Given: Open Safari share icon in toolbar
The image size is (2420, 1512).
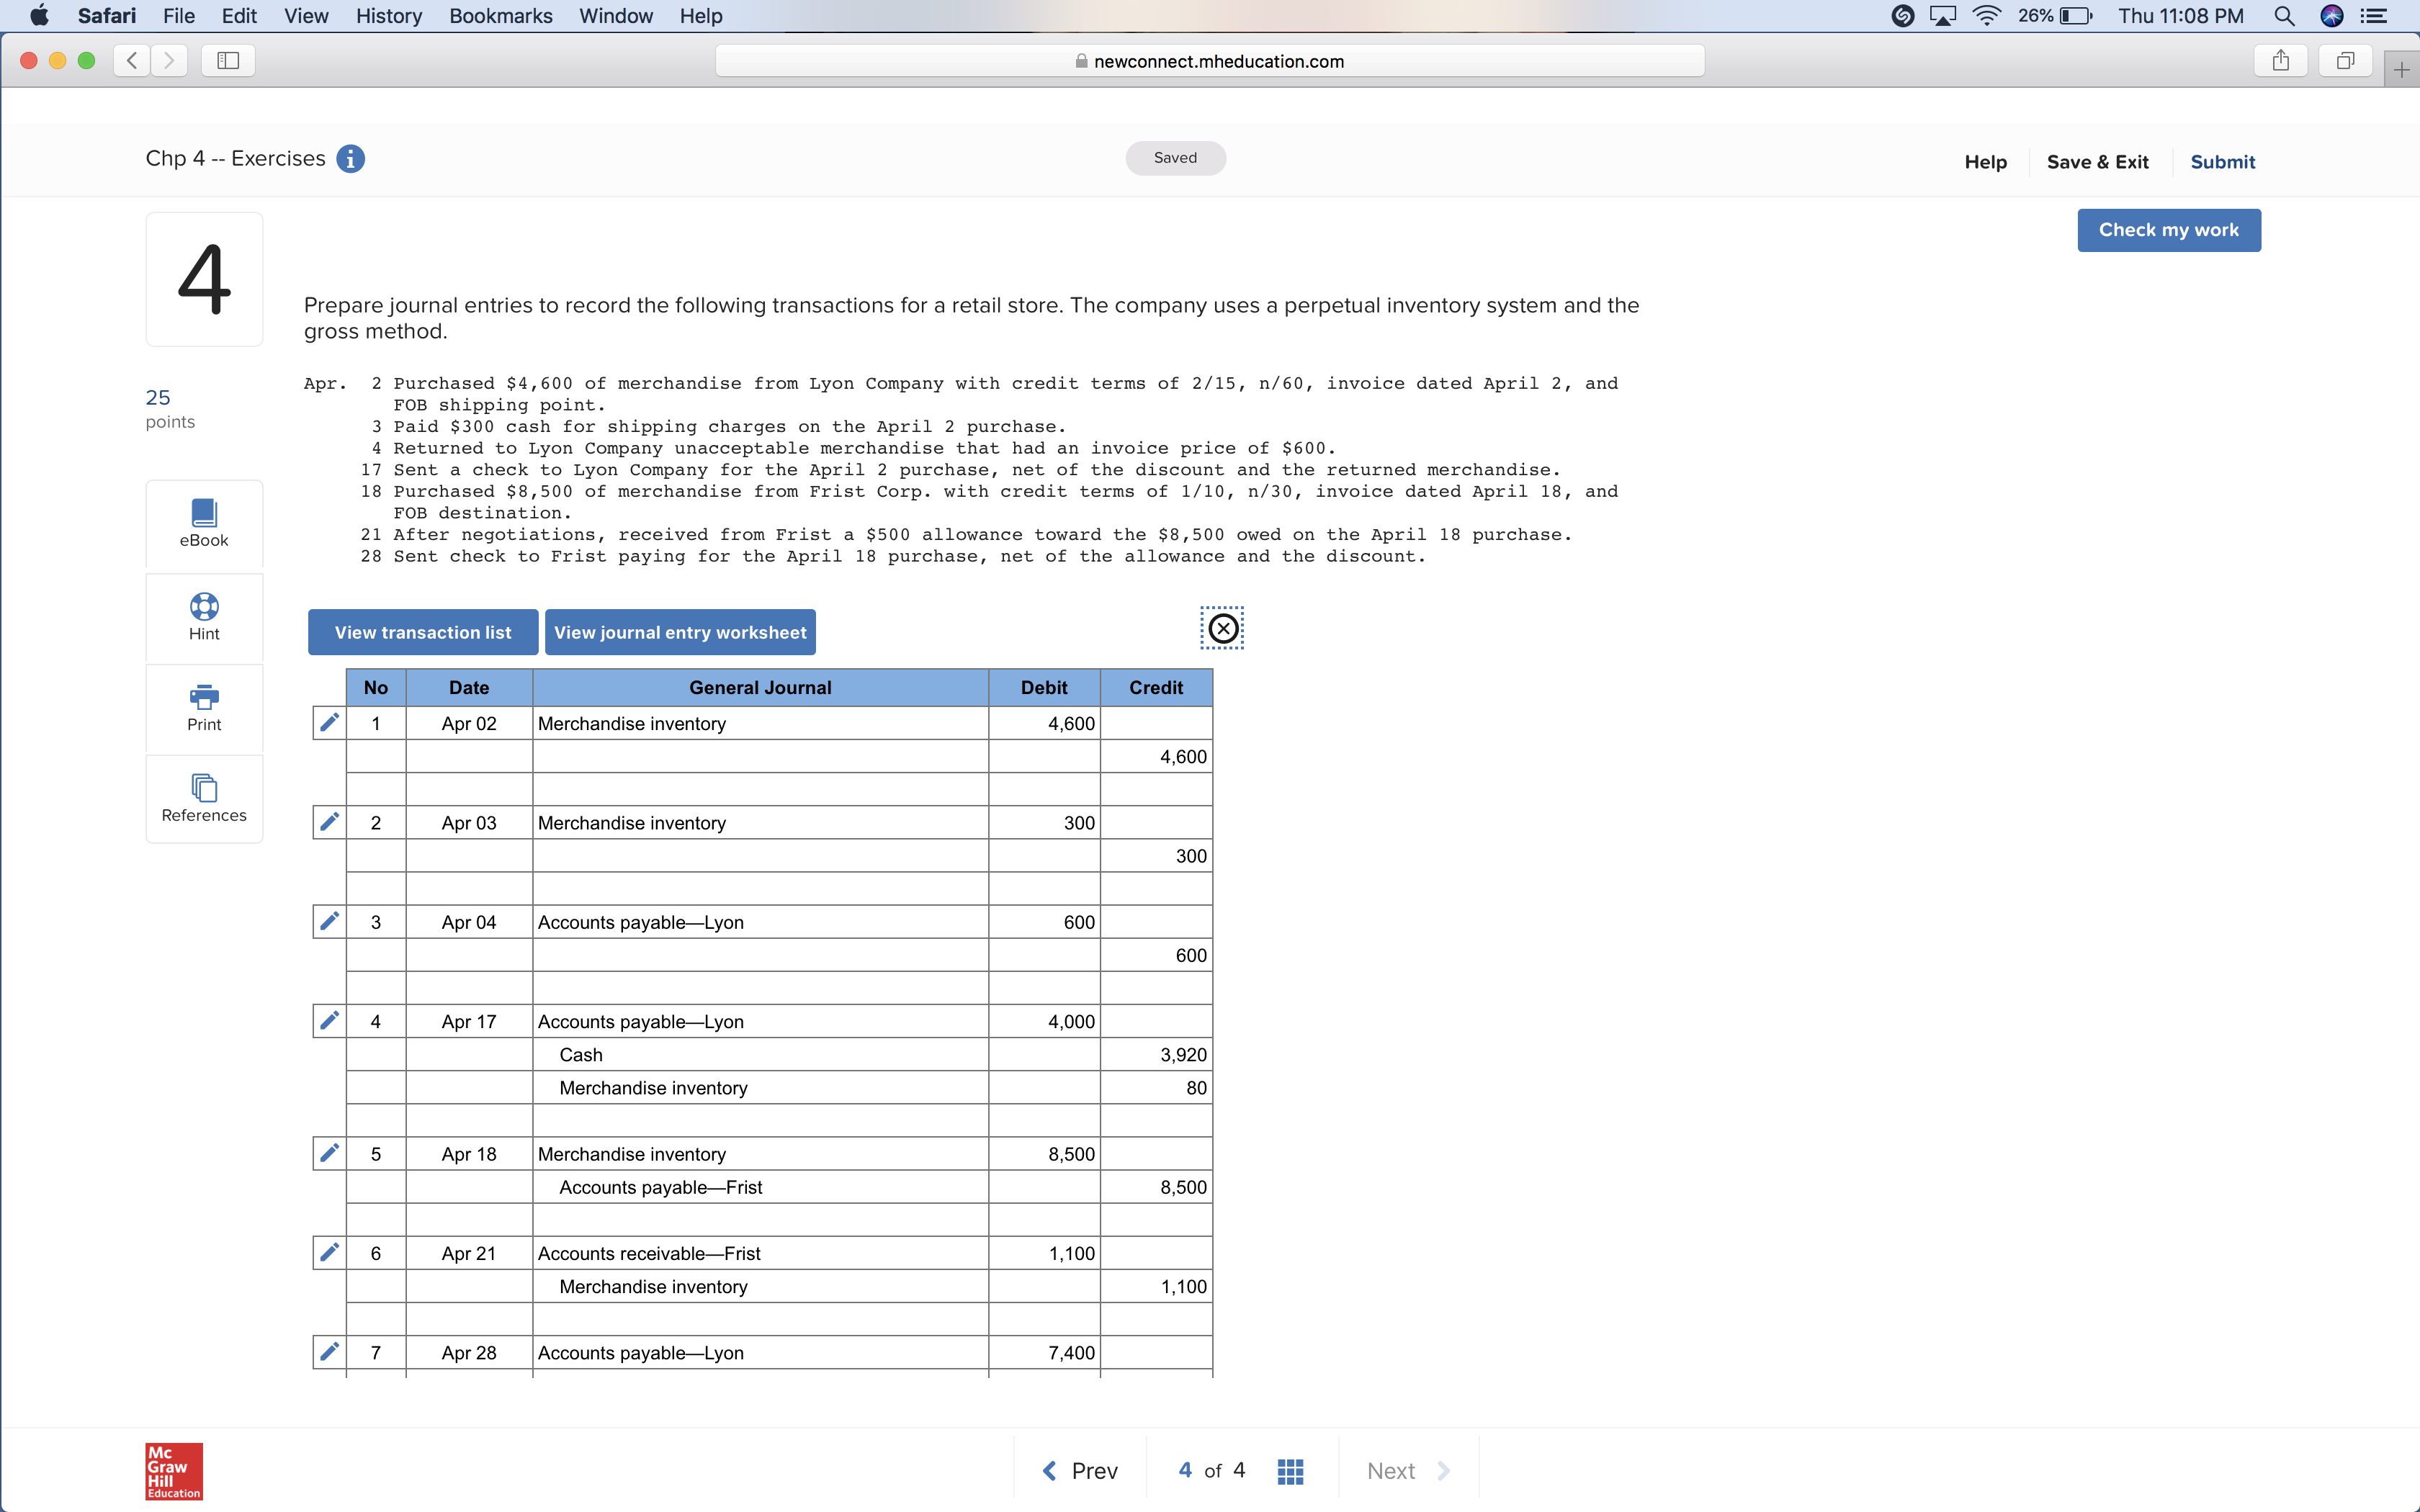Looking at the screenshot, I should pyautogui.click(x=2280, y=61).
